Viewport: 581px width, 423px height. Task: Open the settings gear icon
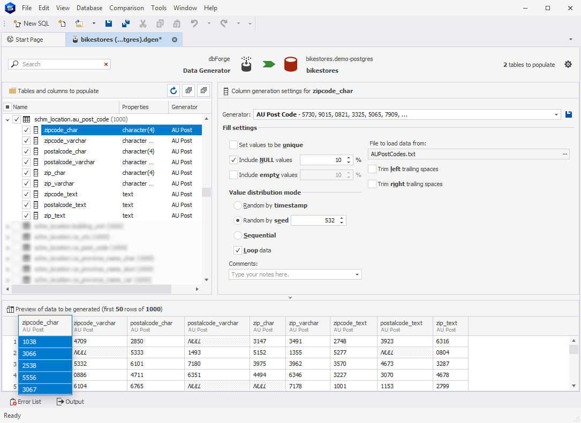[568, 64]
